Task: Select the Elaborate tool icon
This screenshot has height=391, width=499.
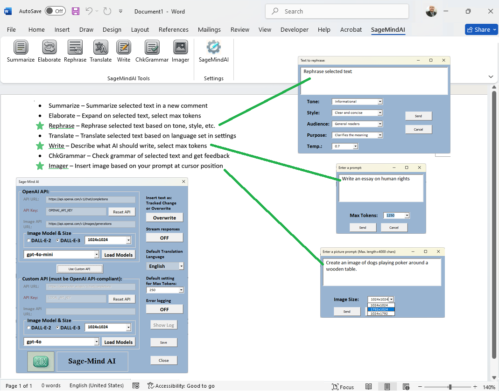Action: 49,51
